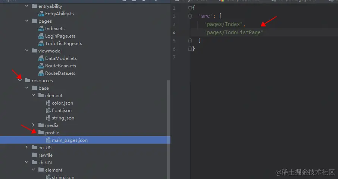
Task: Expand the en_US folder chevron
Action: tap(27, 147)
